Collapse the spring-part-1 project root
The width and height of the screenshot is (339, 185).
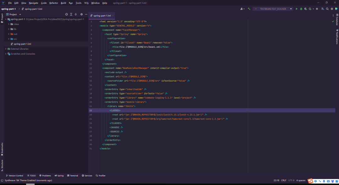(x=6, y=19)
